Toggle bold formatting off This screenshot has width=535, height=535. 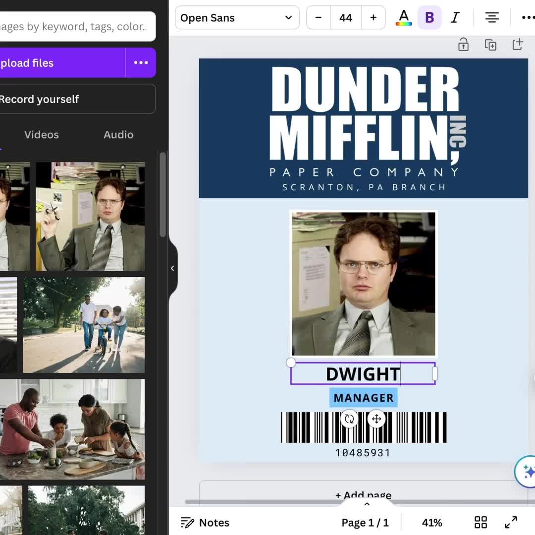429,17
